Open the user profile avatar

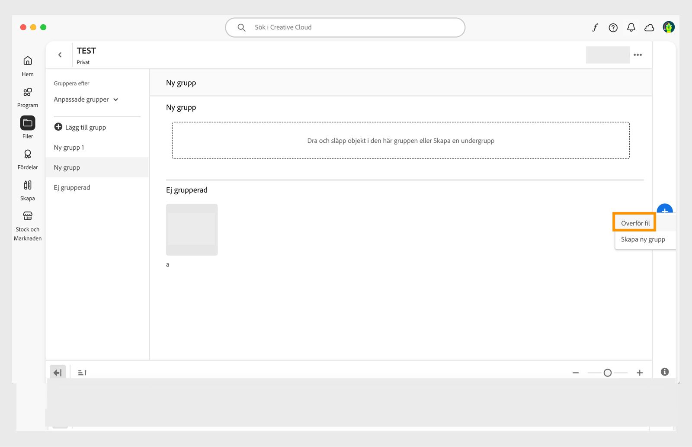pos(669,27)
